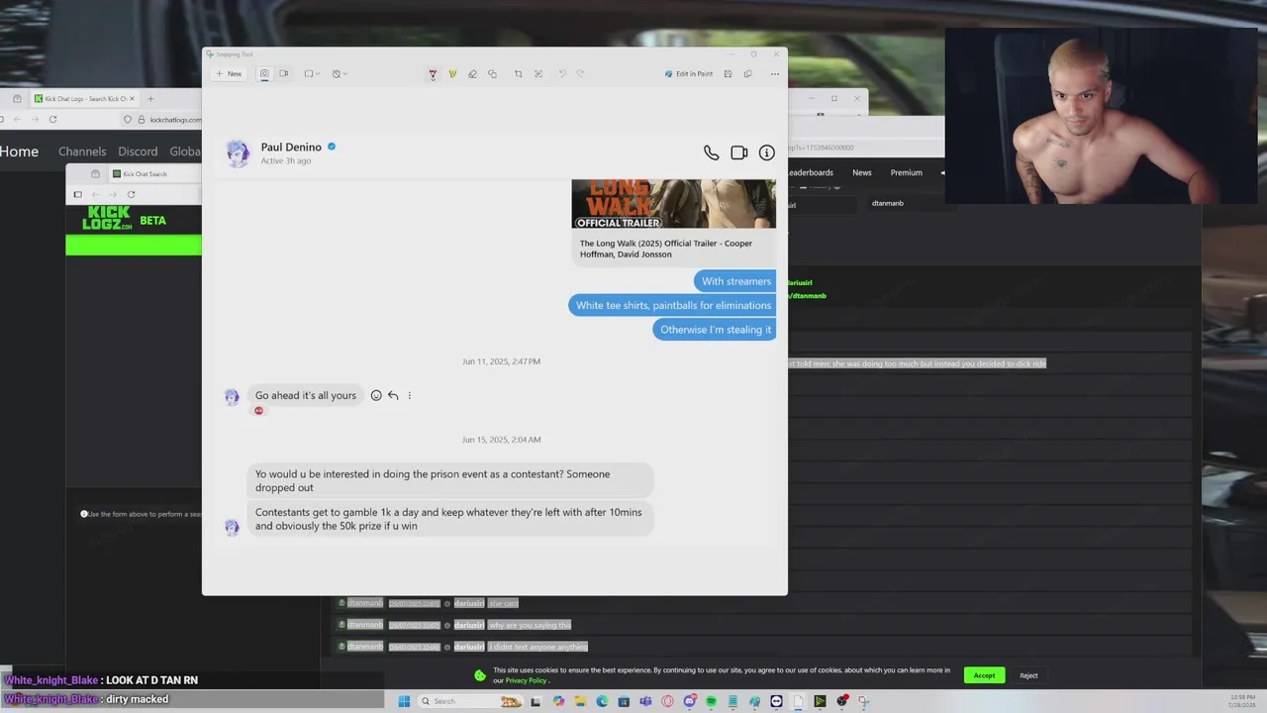Open the taskbar clock and date
The height and width of the screenshot is (713, 1267).
[1243, 700]
